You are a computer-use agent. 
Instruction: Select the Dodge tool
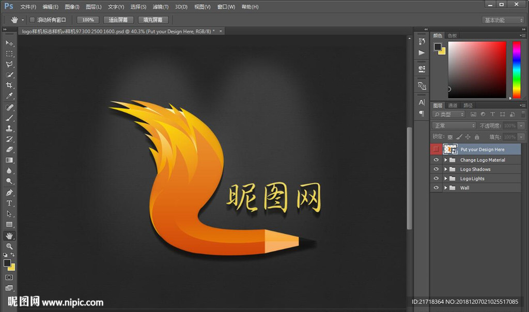pyautogui.click(x=9, y=181)
